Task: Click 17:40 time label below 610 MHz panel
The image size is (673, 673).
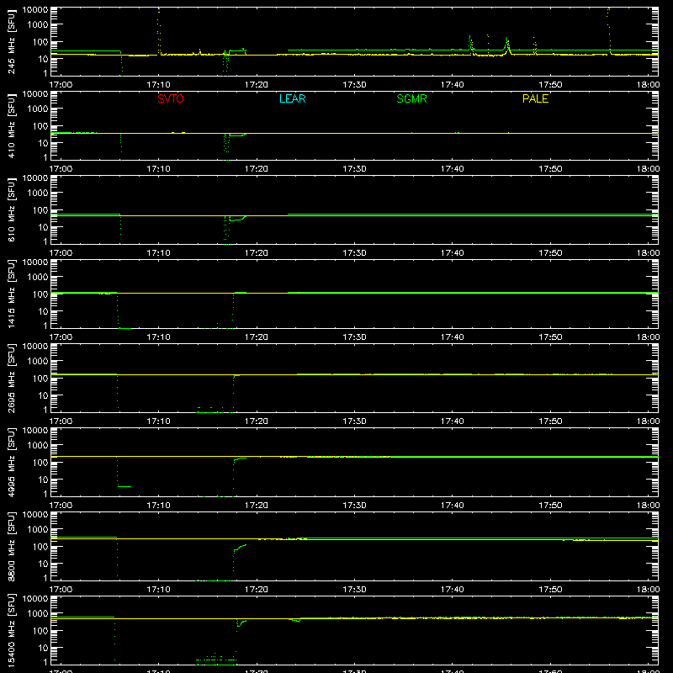Action: pyautogui.click(x=452, y=253)
